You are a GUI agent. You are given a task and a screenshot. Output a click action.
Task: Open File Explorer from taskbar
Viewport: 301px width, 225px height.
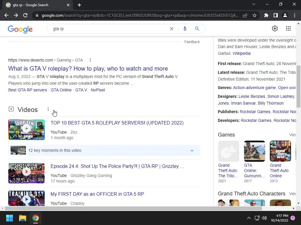click(x=22, y=218)
